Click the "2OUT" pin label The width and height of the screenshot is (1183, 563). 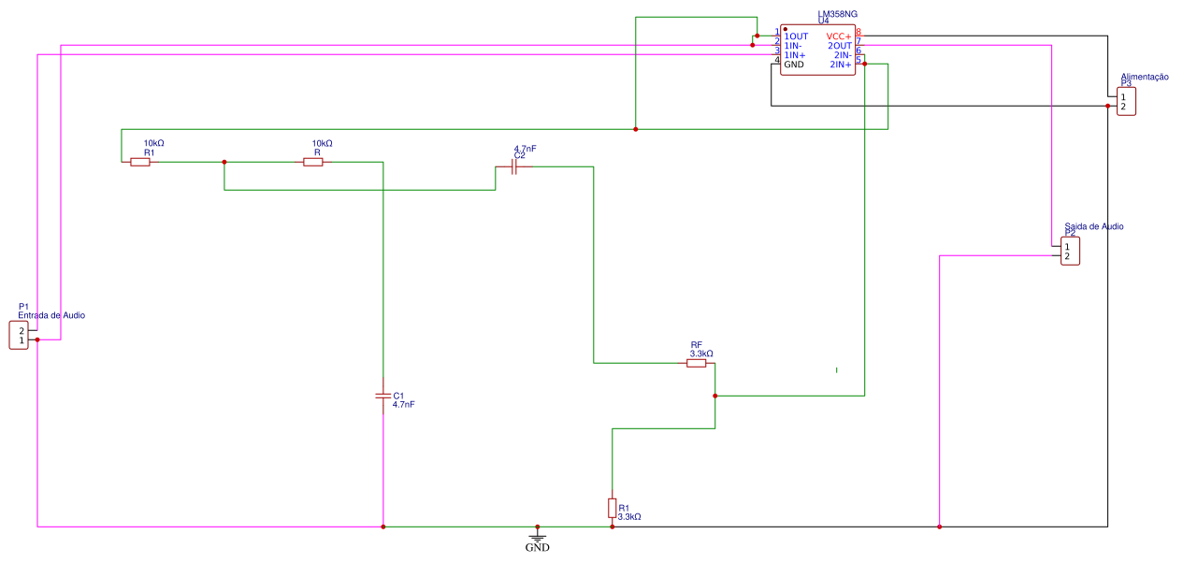(840, 46)
